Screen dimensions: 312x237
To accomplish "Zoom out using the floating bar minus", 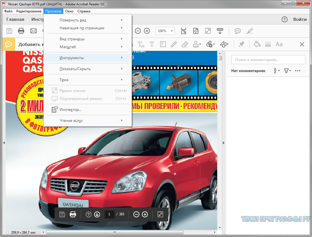I will pos(136,214).
